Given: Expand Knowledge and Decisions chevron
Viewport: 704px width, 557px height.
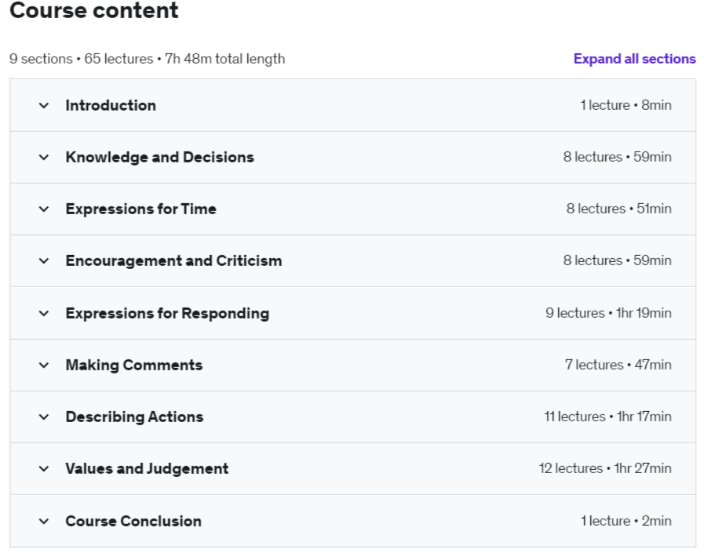Looking at the screenshot, I should (44, 157).
